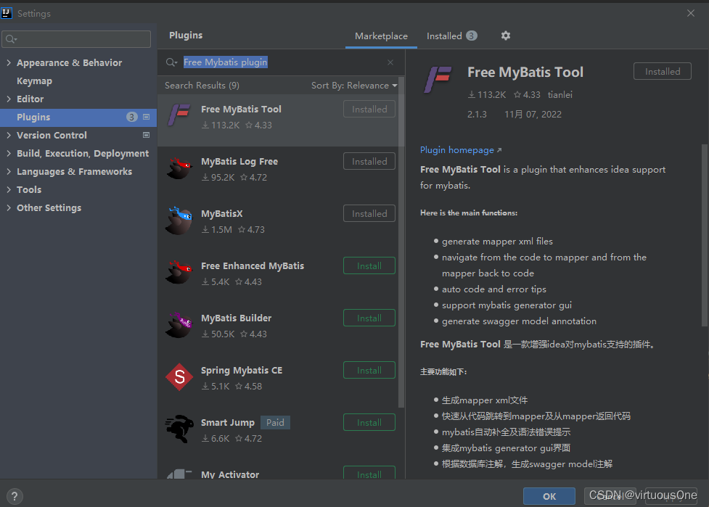Expand the Version Control node
Image resolution: width=709 pixels, height=507 pixels.
[x=9, y=135]
